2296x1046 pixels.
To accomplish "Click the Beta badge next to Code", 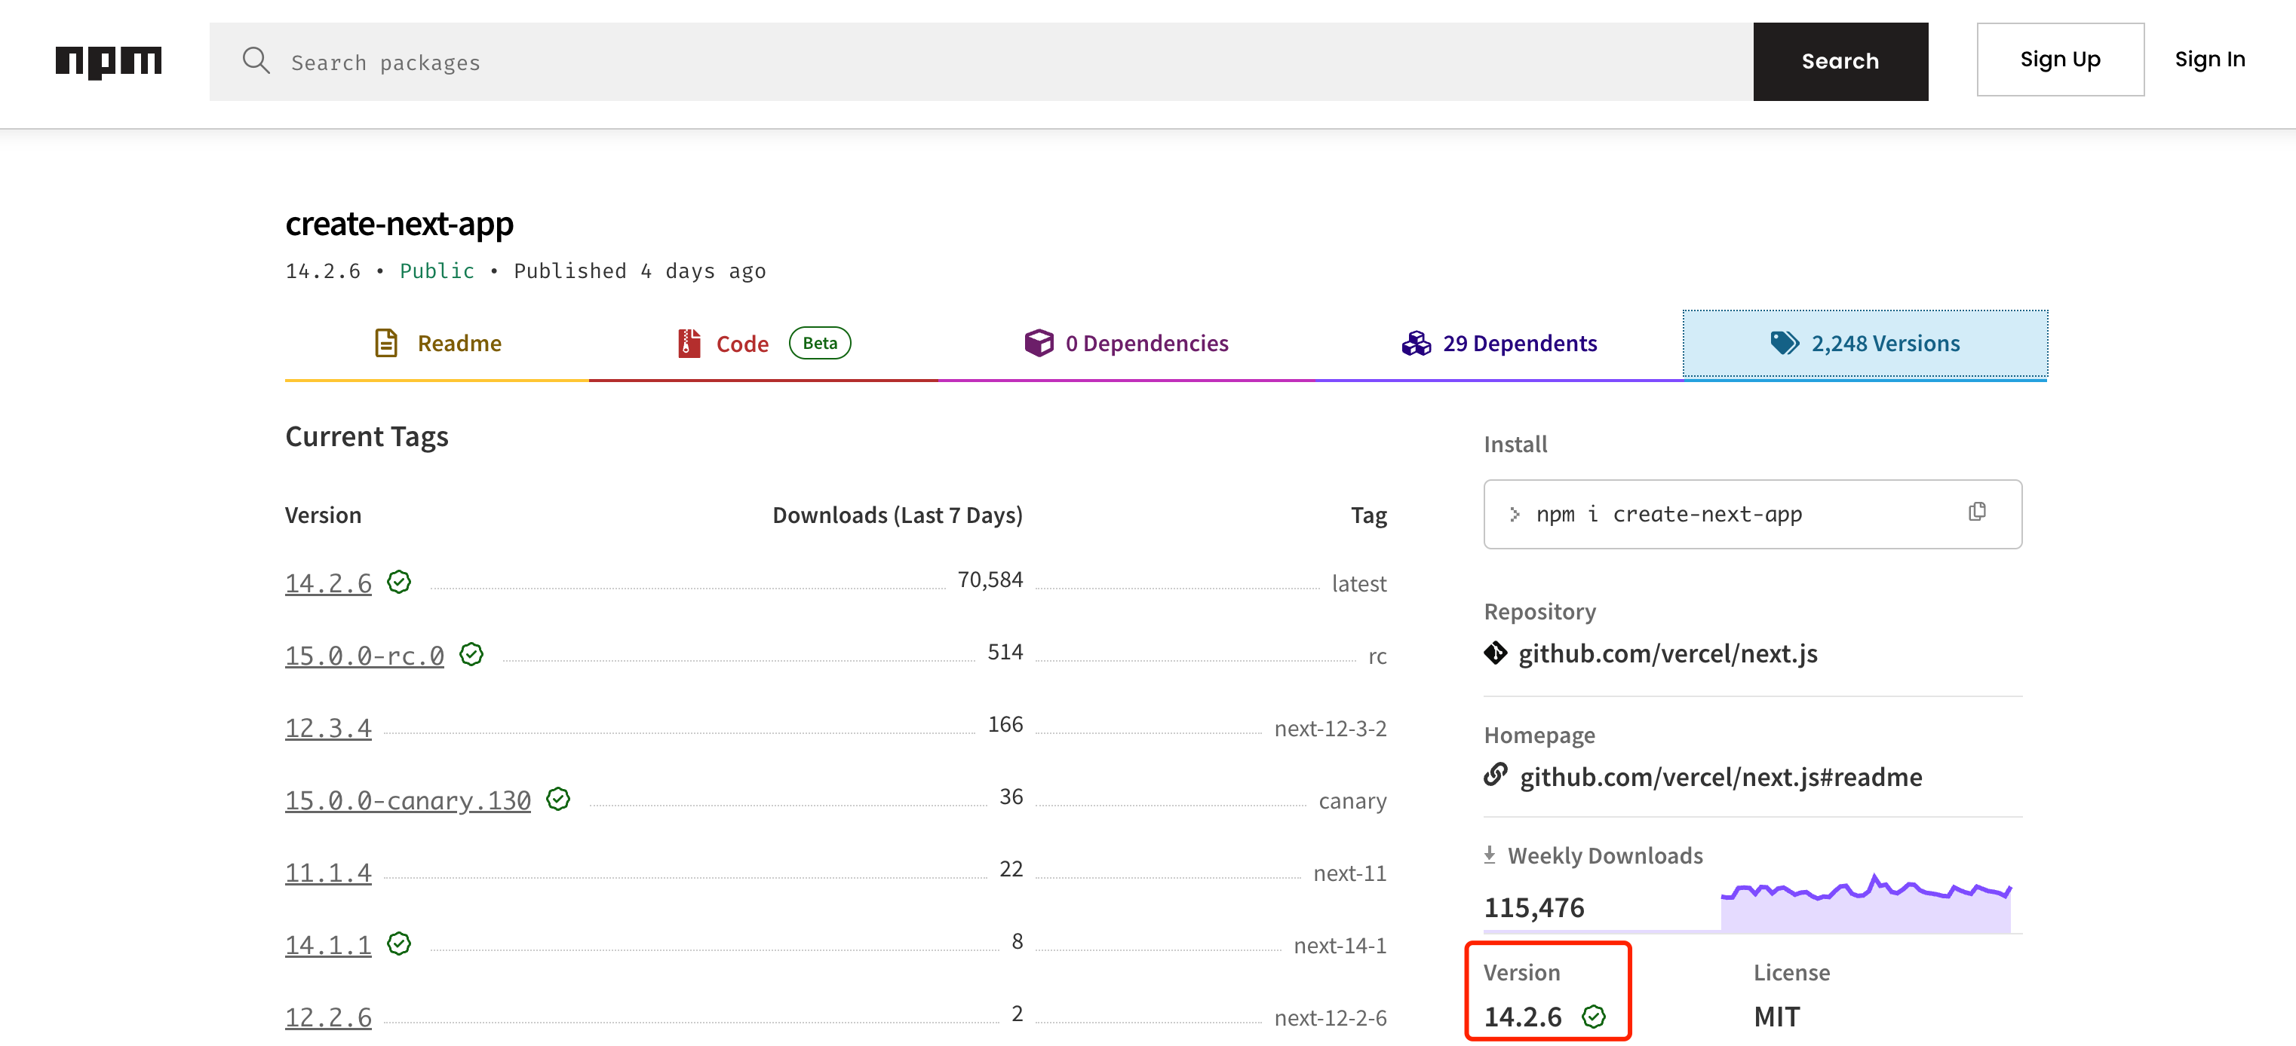I will [819, 343].
